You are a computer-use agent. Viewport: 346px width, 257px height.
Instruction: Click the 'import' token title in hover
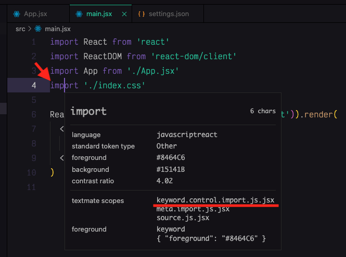coord(88,111)
